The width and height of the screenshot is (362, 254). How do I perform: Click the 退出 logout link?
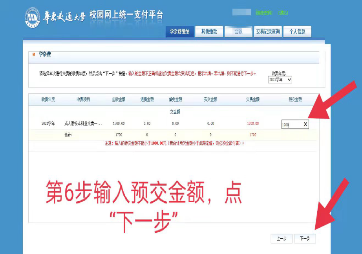(x=283, y=13)
